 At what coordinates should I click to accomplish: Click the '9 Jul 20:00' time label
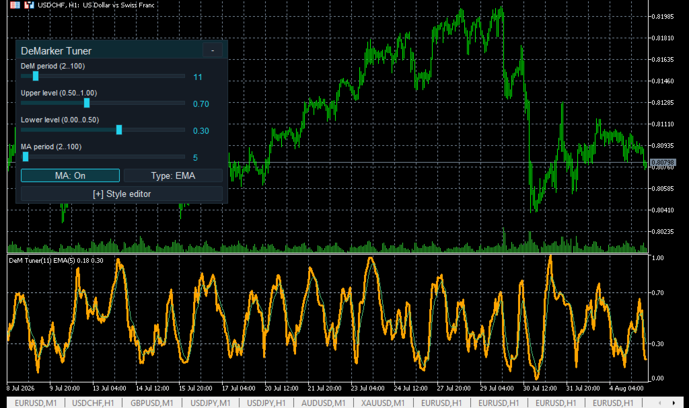point(65,389)
